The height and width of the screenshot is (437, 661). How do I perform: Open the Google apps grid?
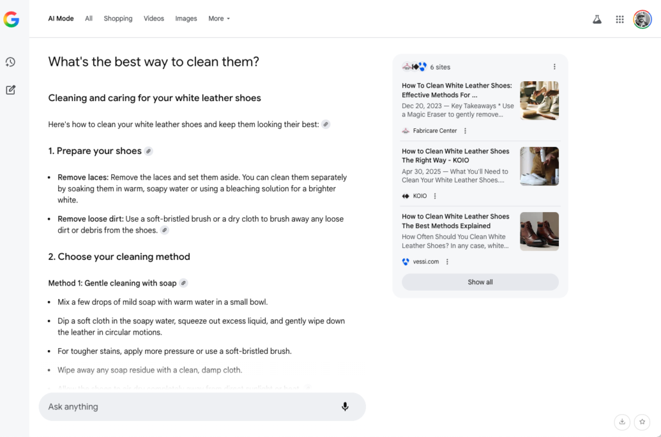(619, 19)
